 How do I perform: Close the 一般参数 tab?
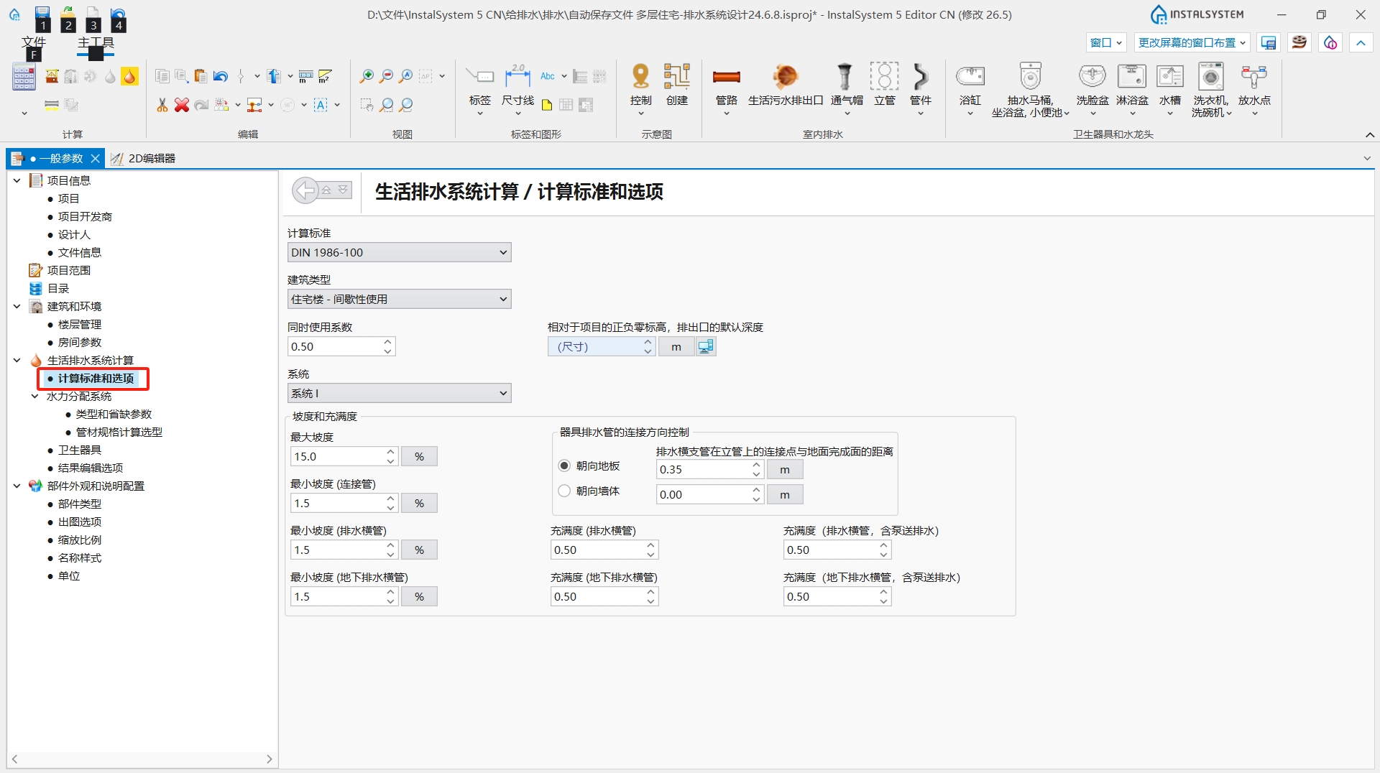tap(95, 158)
